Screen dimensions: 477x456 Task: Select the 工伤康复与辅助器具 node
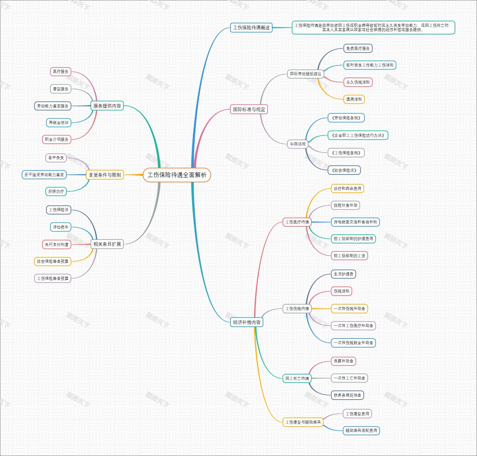click(303, 422)
